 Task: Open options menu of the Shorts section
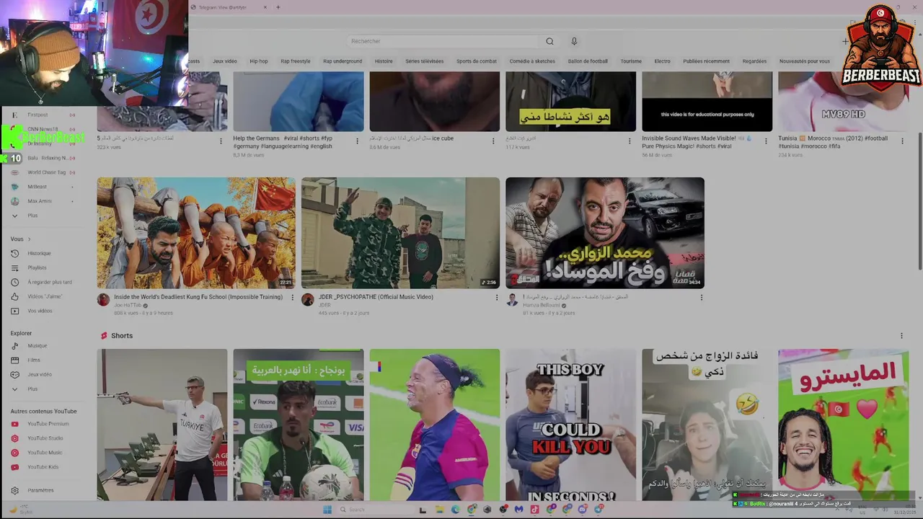point(901,336)
